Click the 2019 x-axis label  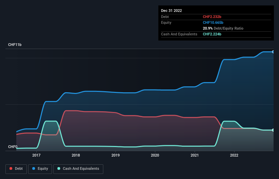tap(116, 155)
